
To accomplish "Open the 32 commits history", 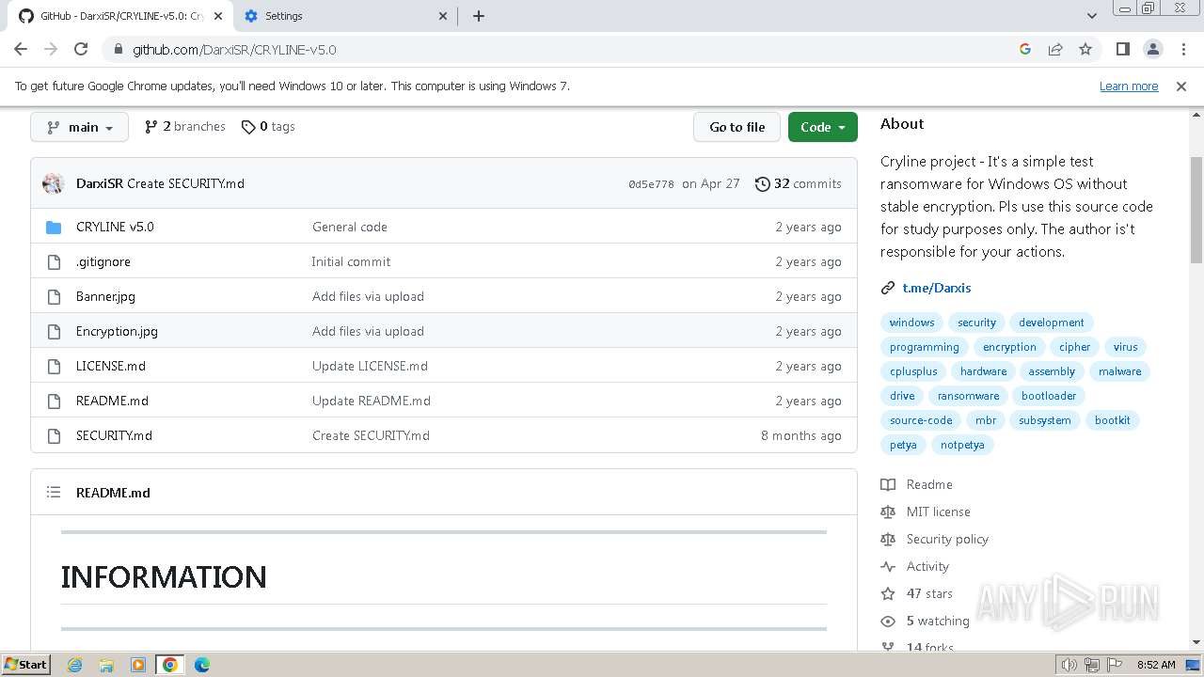I will click(799, 183).
